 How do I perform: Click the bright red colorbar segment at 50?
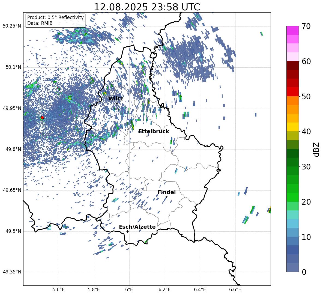coord(292,92)
